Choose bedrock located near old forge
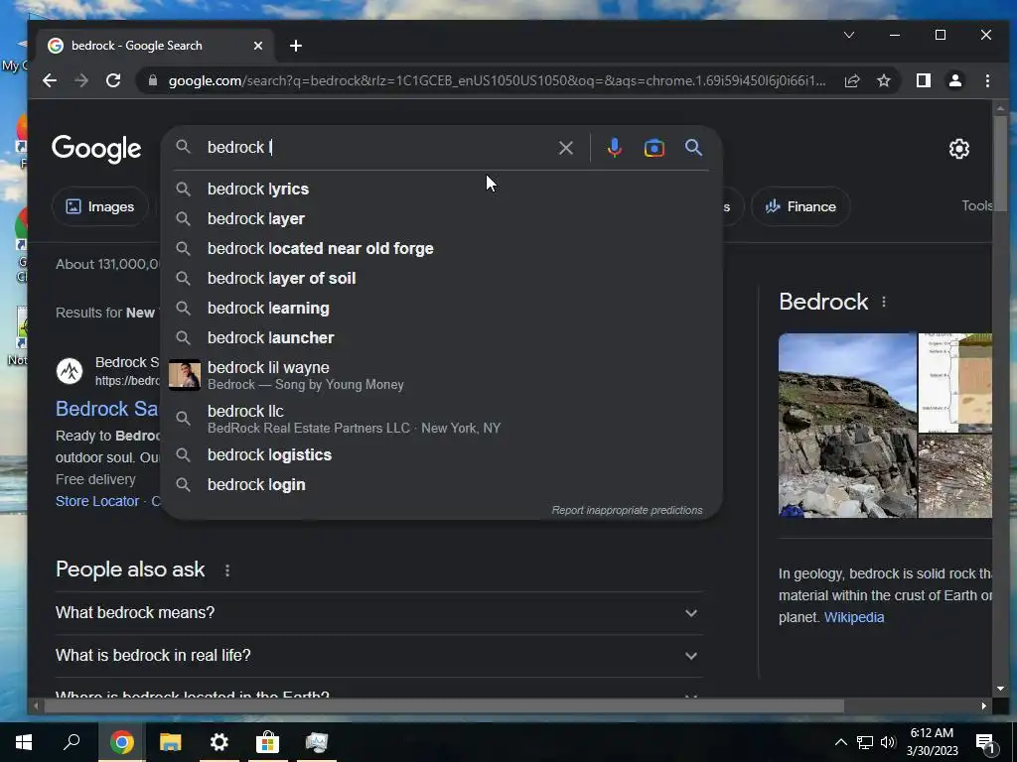The height and width of the screenshot is (762, 1017). click(441, 249)
